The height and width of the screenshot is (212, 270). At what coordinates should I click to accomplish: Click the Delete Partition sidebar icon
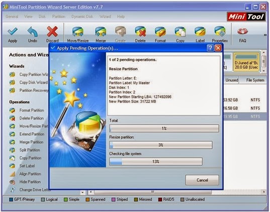[x=12, y=118]
